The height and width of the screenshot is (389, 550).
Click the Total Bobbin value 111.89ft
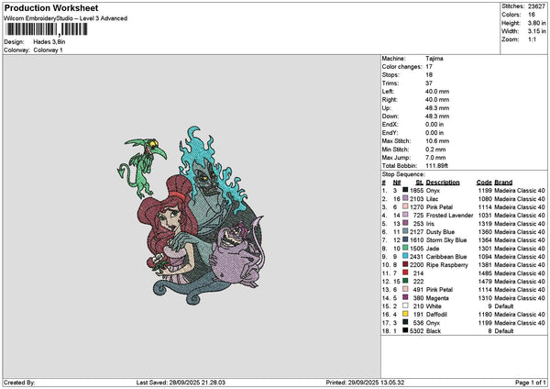436,166
